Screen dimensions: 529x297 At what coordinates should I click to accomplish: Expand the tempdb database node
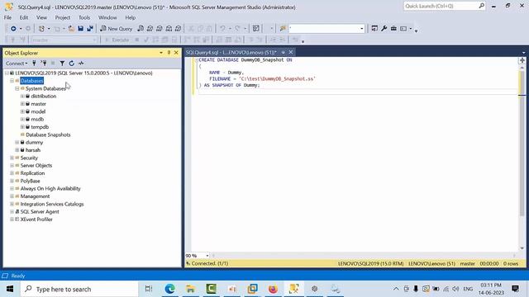pos(22,127)
